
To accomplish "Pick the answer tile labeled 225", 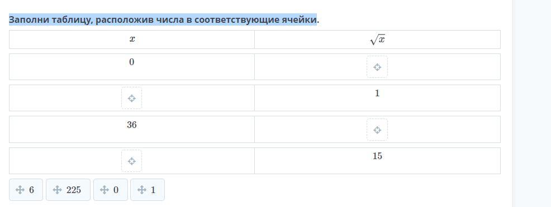I will 68,190.
